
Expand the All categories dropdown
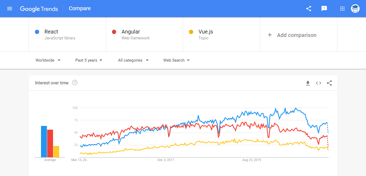(133, 60)
